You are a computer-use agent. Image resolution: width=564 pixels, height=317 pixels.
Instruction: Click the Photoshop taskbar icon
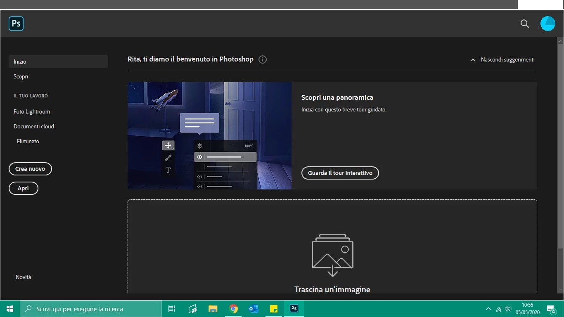coord(294,309)
